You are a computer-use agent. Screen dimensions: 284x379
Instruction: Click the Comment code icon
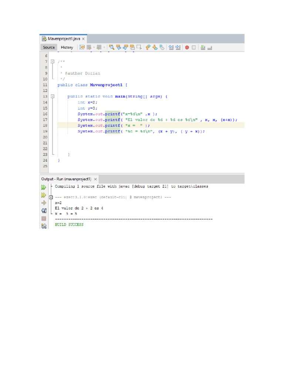(x=202, y=47)
